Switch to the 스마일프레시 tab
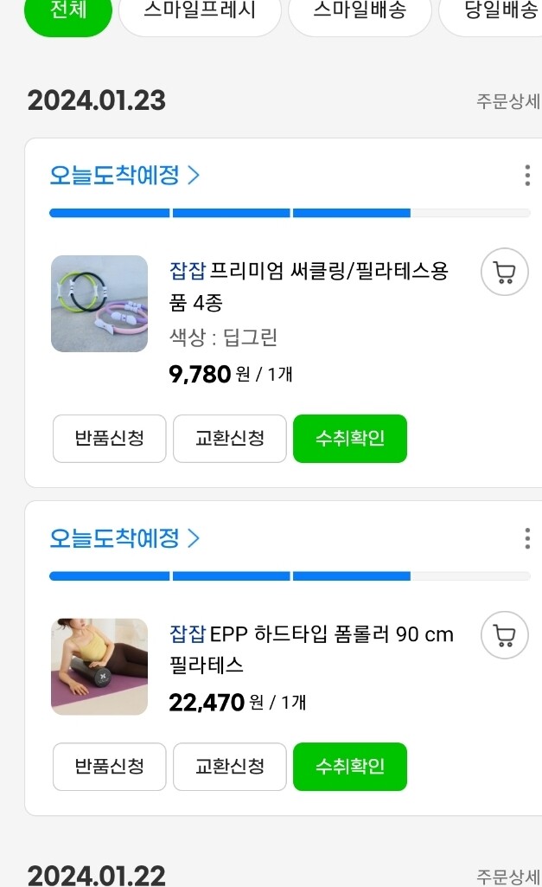 [200, 12]
